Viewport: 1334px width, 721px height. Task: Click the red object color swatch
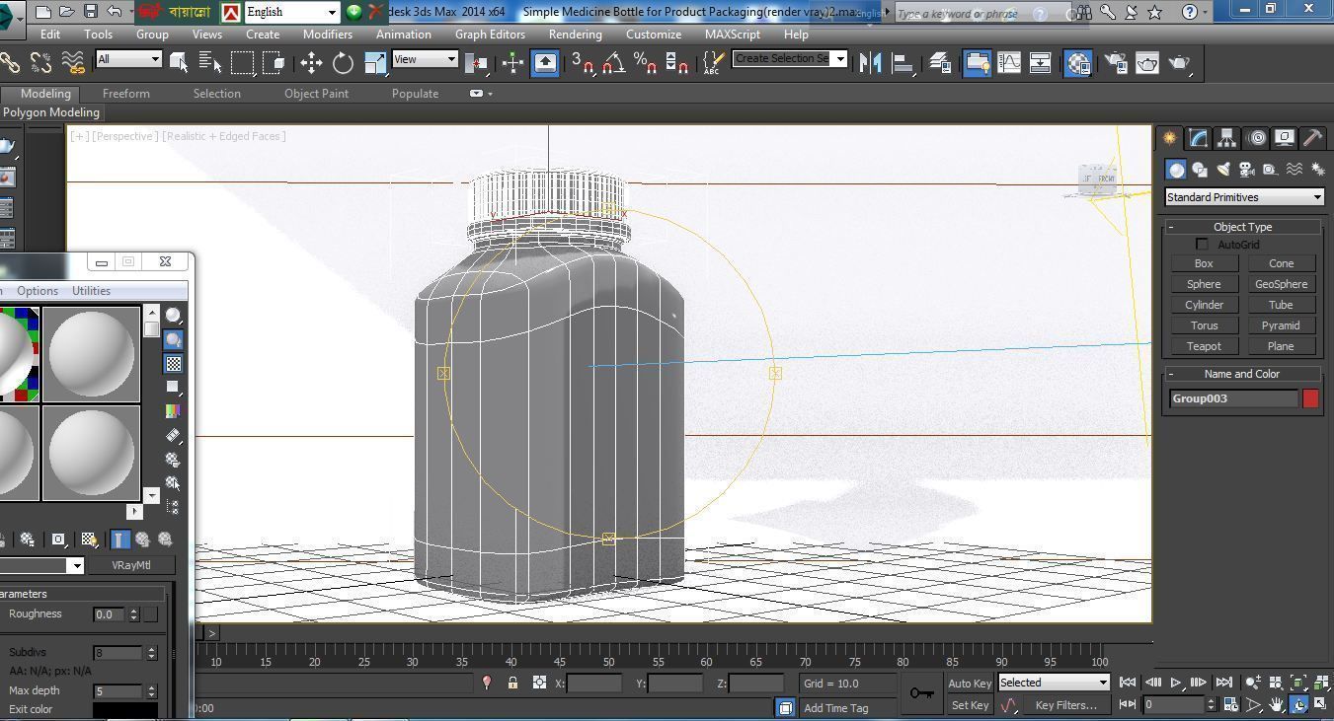pos(1310,398)
